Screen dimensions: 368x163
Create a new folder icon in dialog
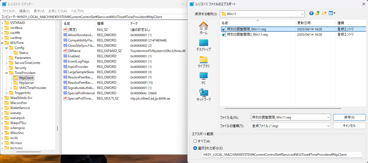324,13
